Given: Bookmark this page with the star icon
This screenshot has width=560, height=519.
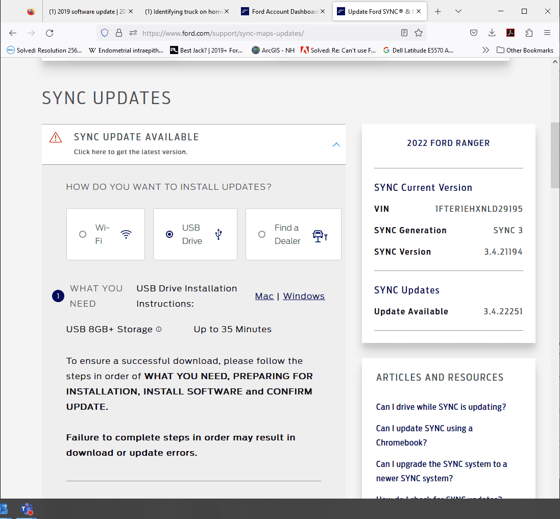Looking at the screenshot, I should (419, 33).
